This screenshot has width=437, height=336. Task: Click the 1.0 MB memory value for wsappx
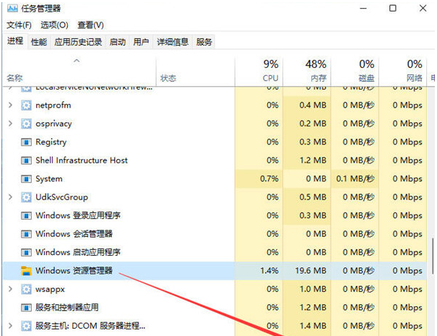point(313,289)
